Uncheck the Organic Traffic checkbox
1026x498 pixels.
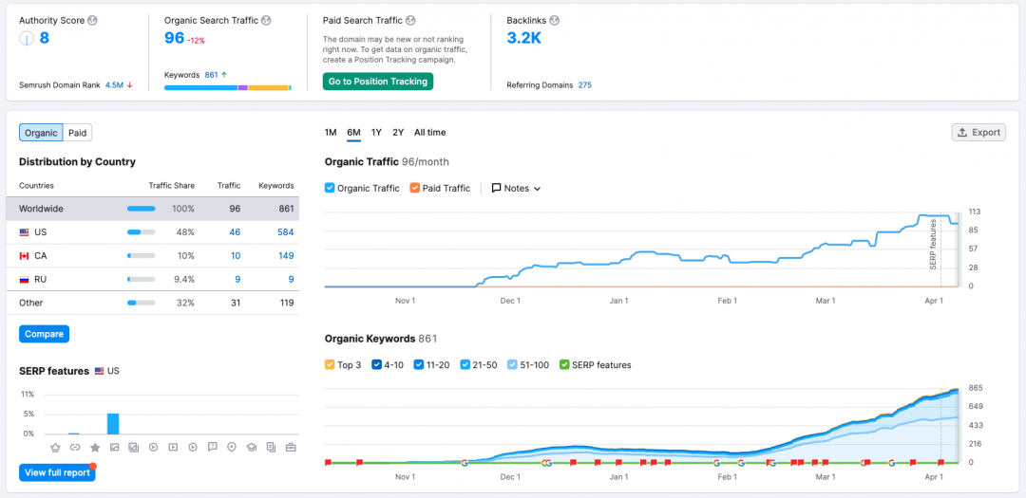[330, 188]
